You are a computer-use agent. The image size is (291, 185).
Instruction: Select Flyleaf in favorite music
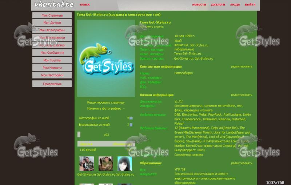click(179, 124)
